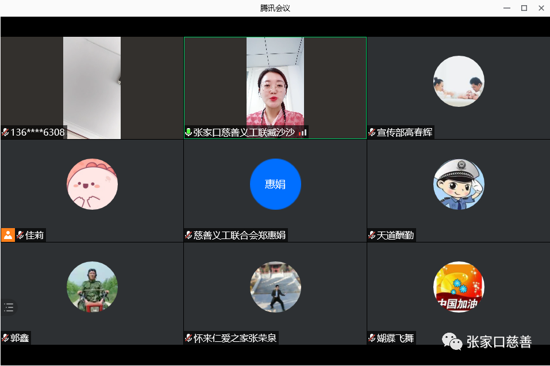This screenshot has height=366, width=550.
Task: Select the police cartoon avatar of 天道酬勤
Action: [x=459, y=184]
